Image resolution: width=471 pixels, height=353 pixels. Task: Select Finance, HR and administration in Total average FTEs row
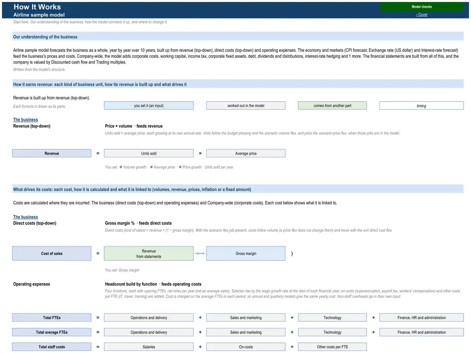pos(422,332)
